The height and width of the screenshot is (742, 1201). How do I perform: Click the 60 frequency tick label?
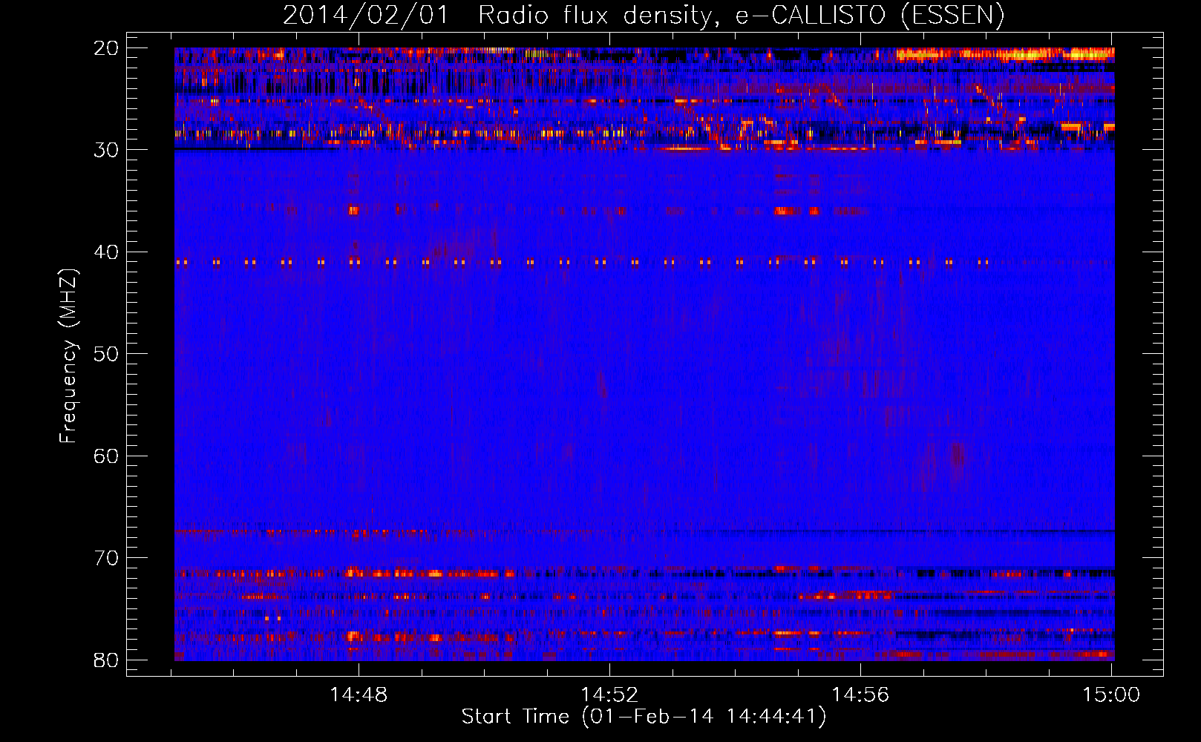tap(106, 456)
